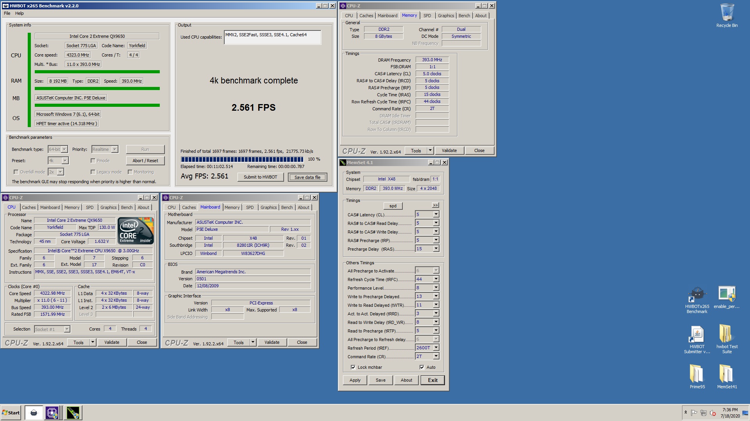The width and height of the screenshot is (750, 421).
Task: Click the Exit button in MemSet
Action: tap(432, 380)
